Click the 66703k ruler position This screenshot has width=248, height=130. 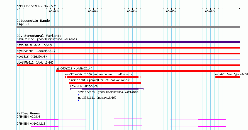click(54, 11)
